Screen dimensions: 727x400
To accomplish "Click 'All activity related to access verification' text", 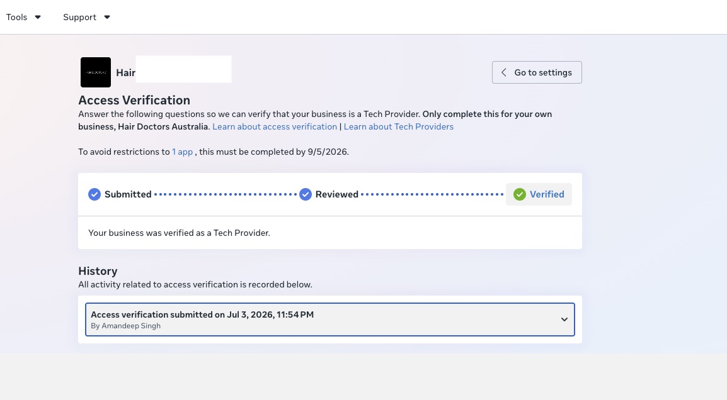I will pos(195,284).
